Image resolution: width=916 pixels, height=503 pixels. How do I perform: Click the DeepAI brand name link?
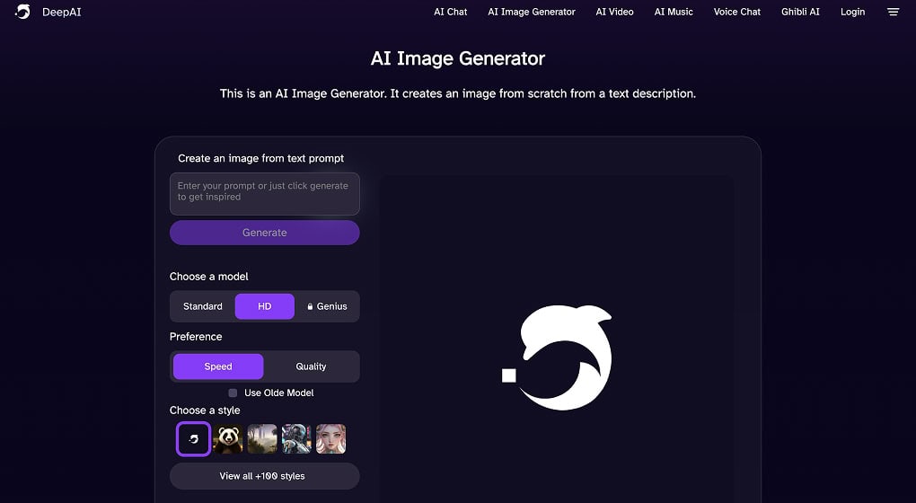61,13
